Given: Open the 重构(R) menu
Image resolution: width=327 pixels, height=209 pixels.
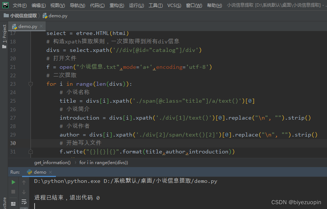Looking at the screenshot, I should tap(117, 6).
